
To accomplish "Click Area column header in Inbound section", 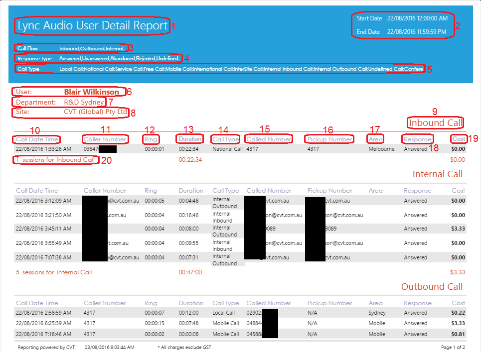I will pyautogui.click(x=375, y=139).
